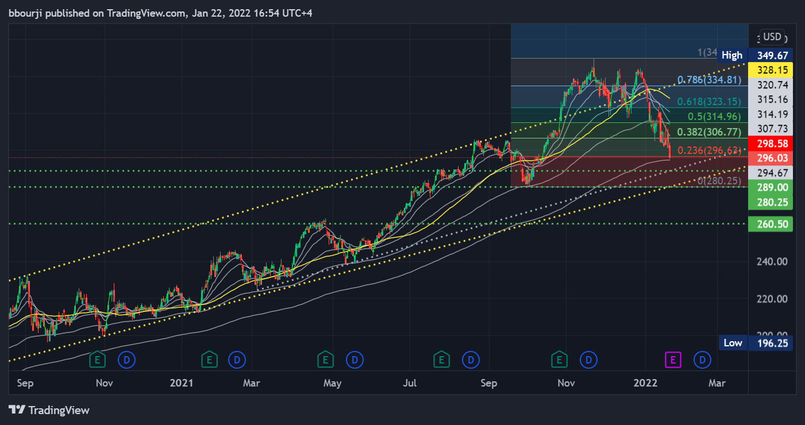Open the dividend D marker just before Mar 2021
Screen dimensions: 805x425
[x=237, y=360]
